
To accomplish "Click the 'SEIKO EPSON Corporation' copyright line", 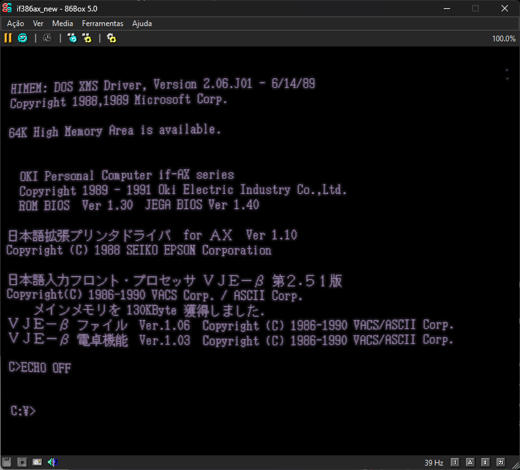I will [x=139, y=251].
